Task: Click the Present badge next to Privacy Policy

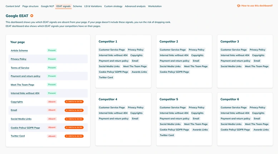Action: tap(52, 59)
